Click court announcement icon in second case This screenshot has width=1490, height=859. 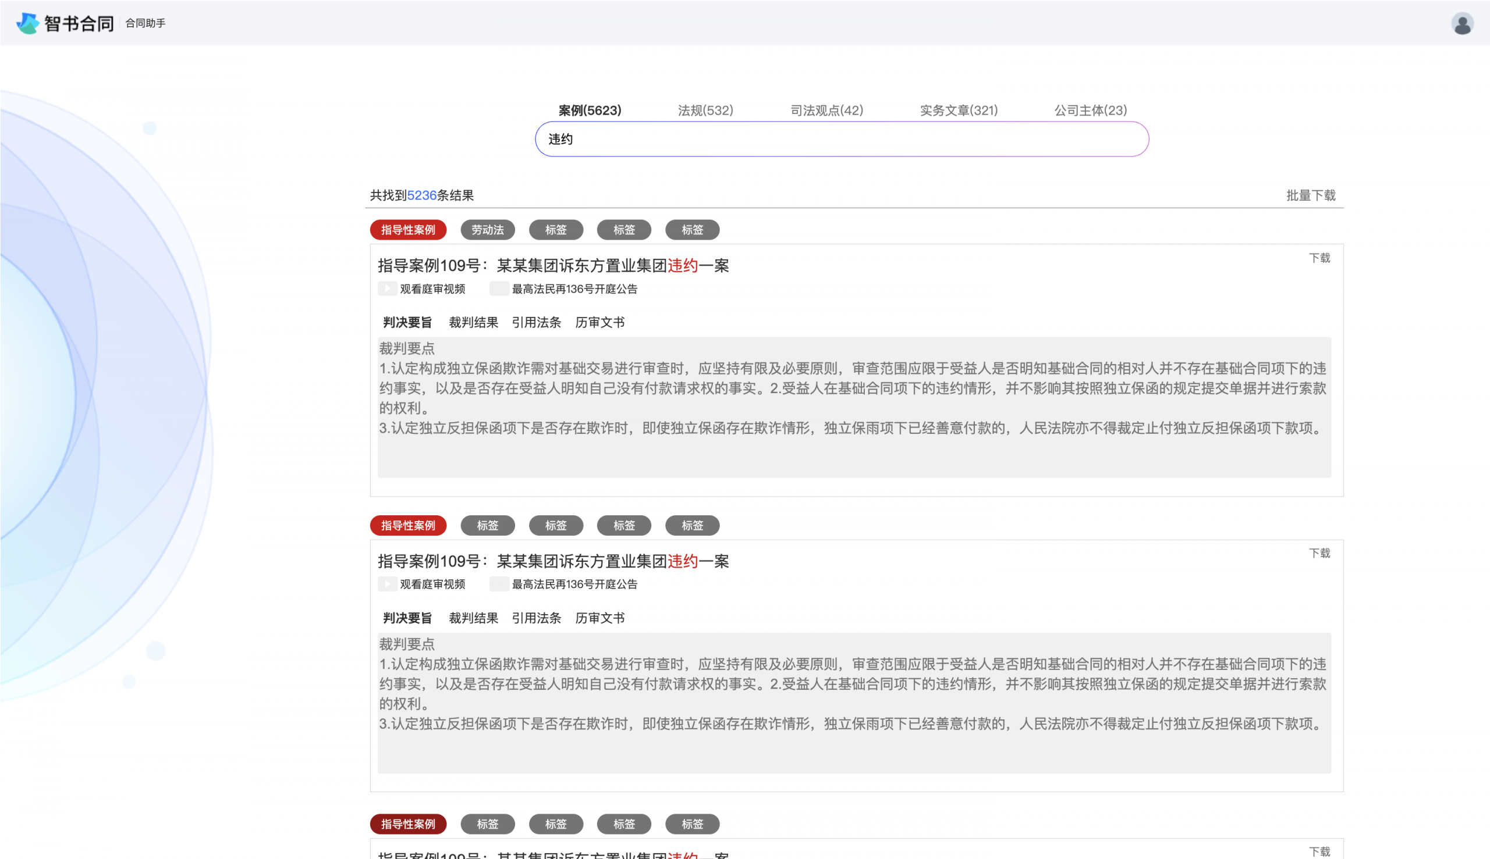tap(499, 584)
